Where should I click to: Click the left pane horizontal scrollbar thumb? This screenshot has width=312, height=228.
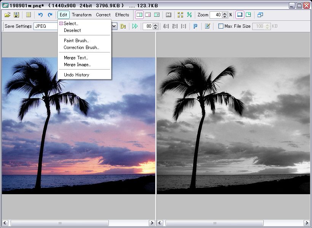[59, 223]
